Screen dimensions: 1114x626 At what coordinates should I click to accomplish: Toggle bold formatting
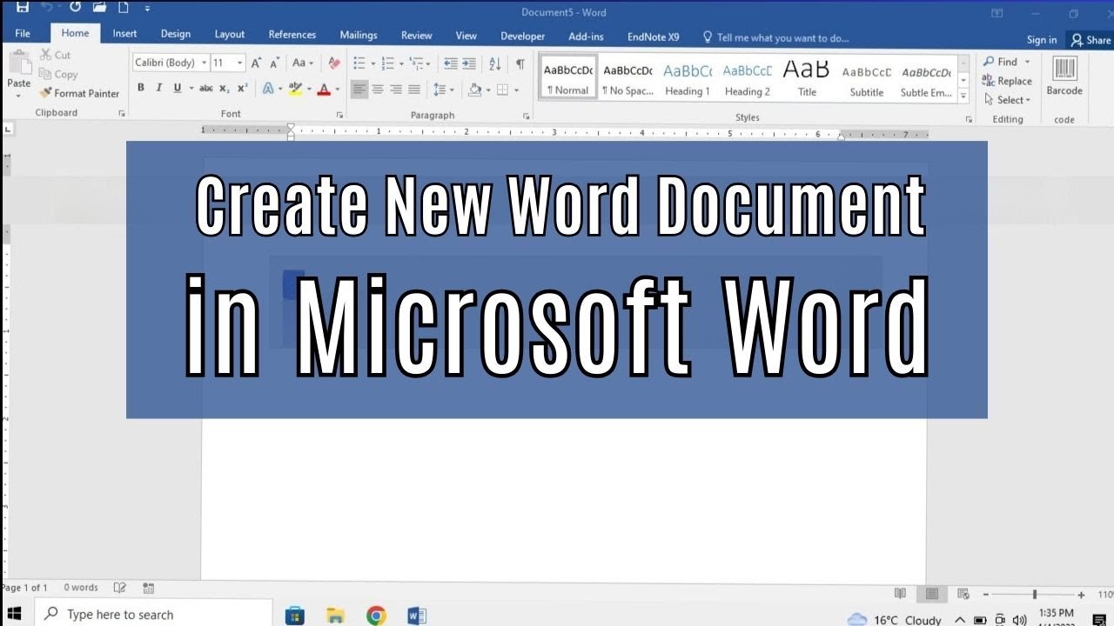(x=141, y=88)
